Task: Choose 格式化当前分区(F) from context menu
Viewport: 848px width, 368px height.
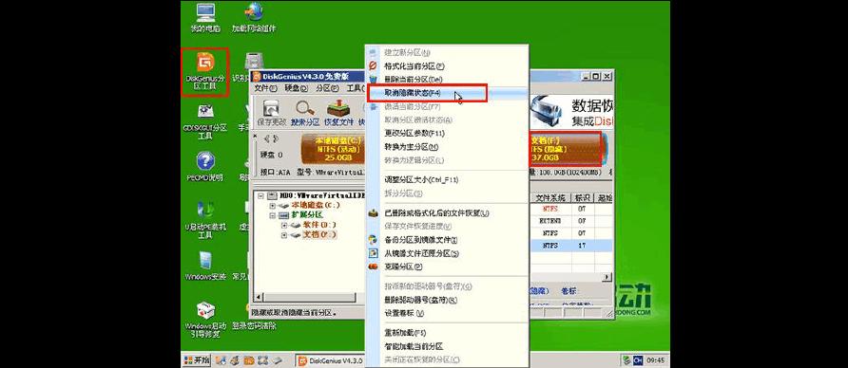Action: tap(447, 66)
